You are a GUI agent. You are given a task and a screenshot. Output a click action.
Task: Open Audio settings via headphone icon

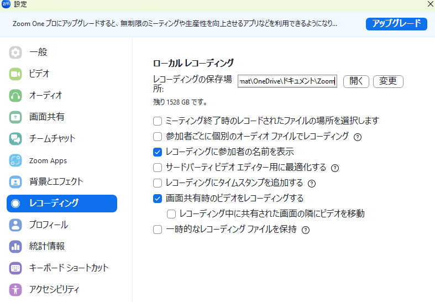(15, 95)
